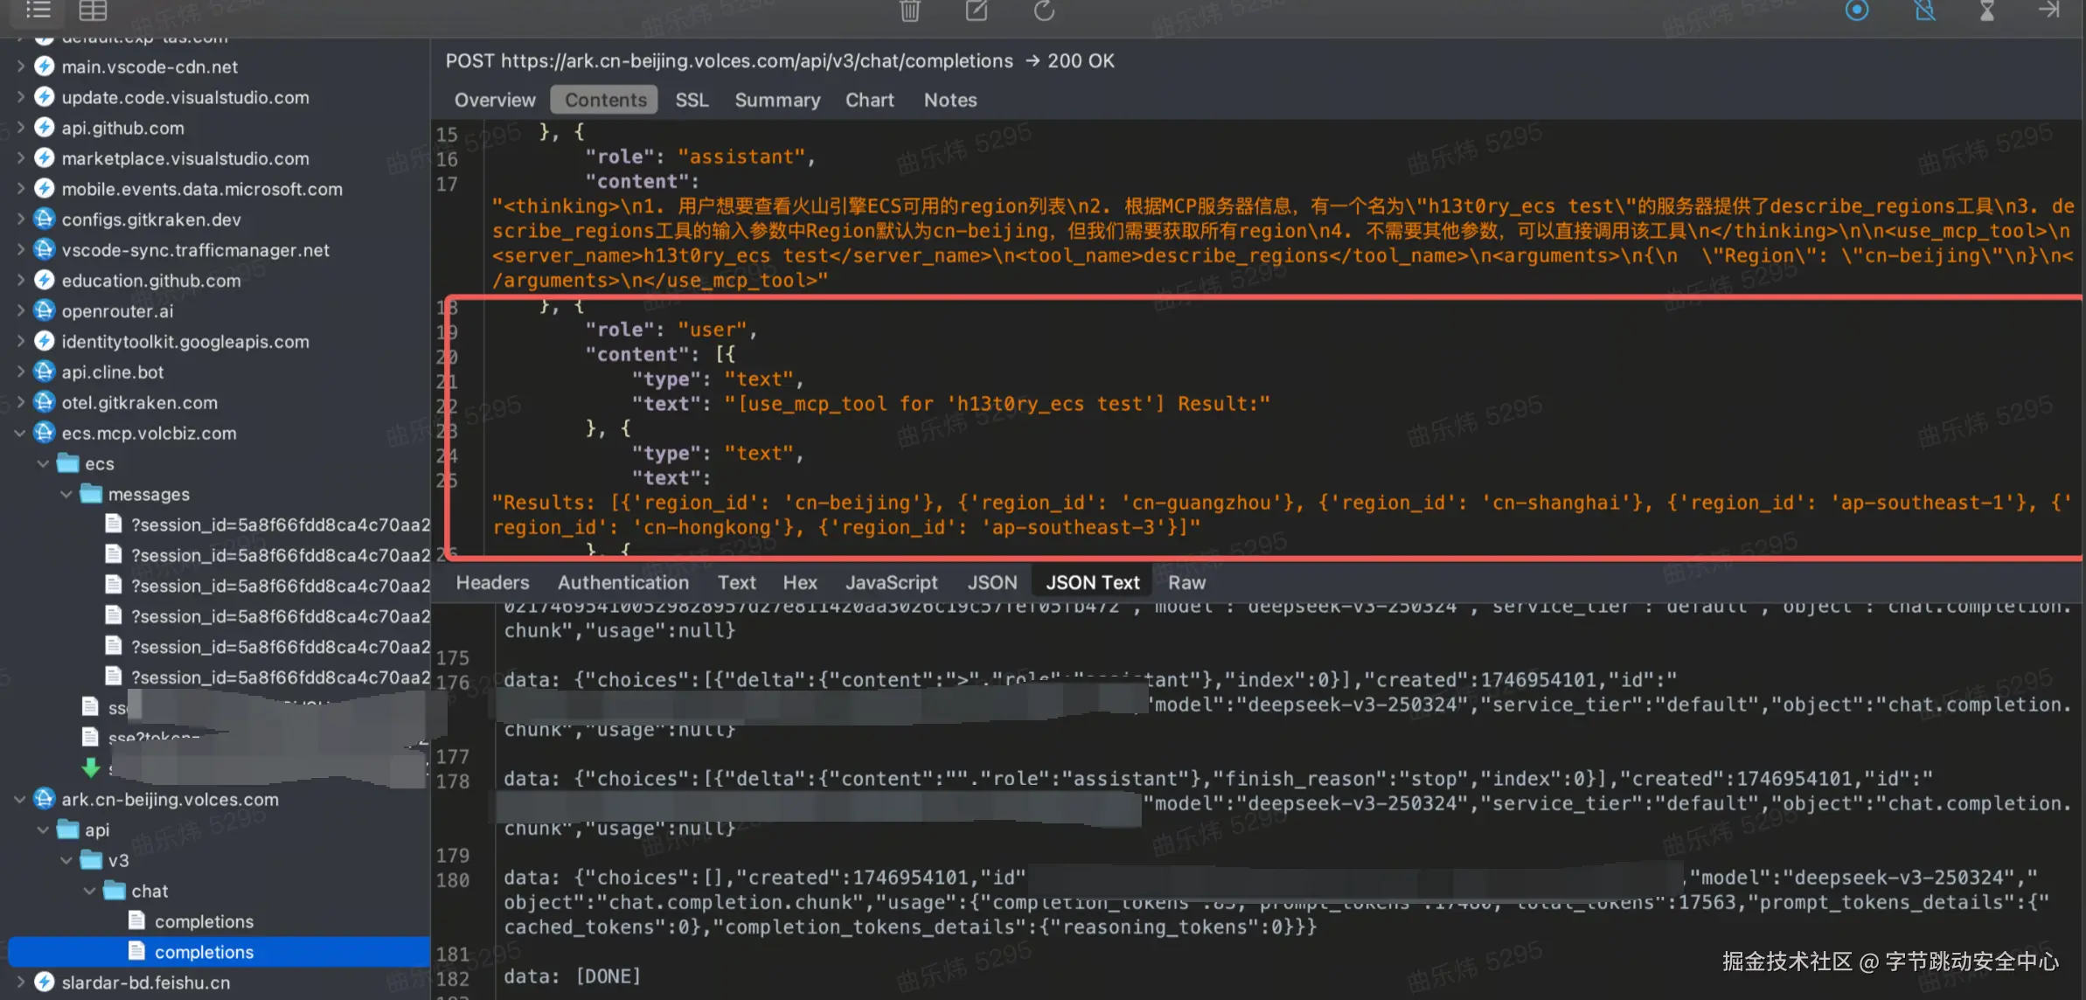Screen dimensions: 2086x1000
Task: Toggle the SSL proxying icon
Action: tap(1924, 10)
